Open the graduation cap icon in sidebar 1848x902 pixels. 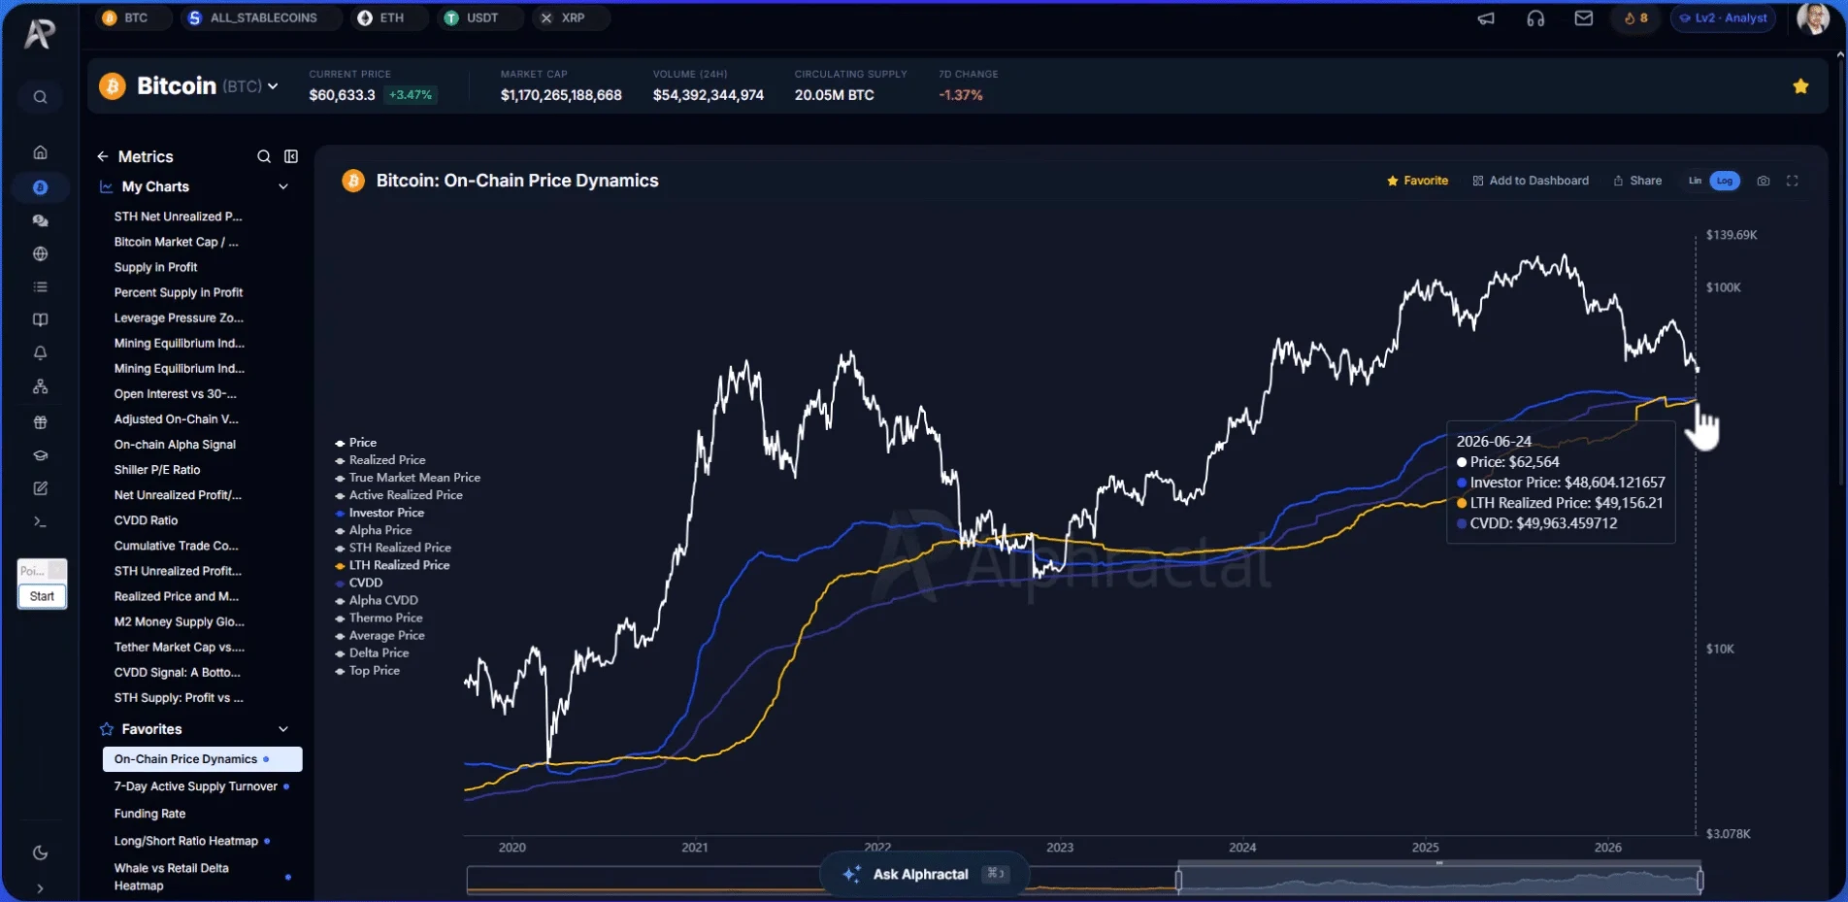point(40,455)
